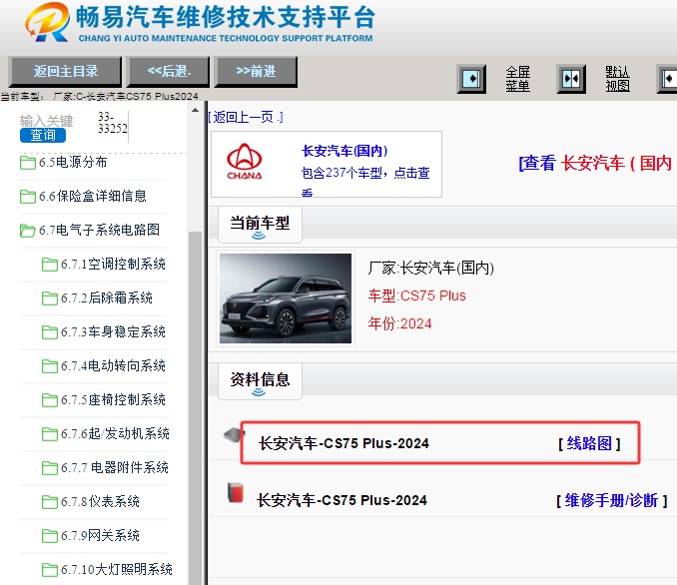Select 默认视图 label

click(617, 79)
